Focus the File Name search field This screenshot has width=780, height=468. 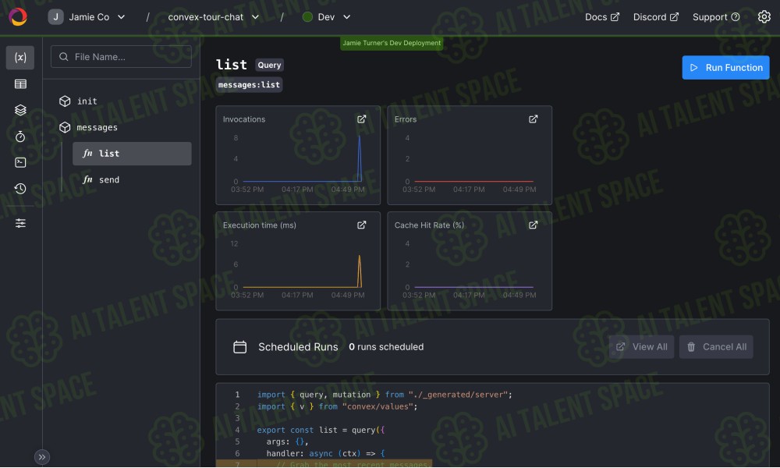[x=121, y=57]
